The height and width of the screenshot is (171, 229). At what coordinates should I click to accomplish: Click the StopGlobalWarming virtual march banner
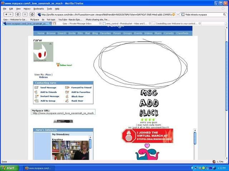coord(147,136)
